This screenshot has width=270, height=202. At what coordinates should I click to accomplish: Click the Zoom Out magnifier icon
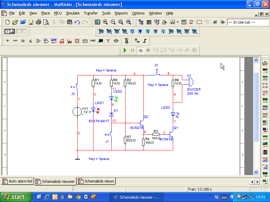(113, 22)
